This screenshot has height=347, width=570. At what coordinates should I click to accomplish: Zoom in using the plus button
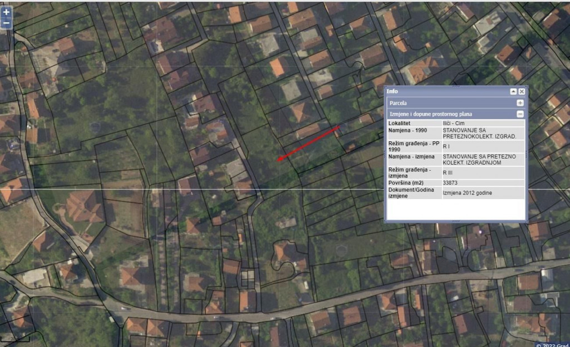pyautogui.click(x=6, y=12)
